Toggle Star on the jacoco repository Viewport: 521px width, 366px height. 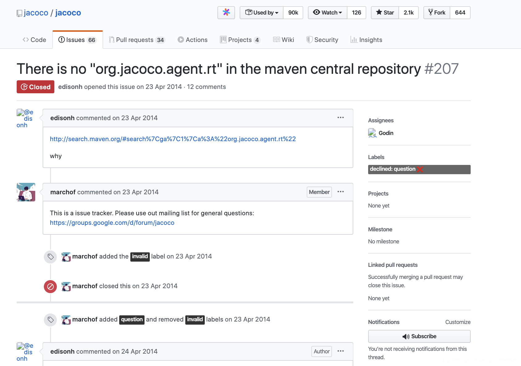coord(384,12)
